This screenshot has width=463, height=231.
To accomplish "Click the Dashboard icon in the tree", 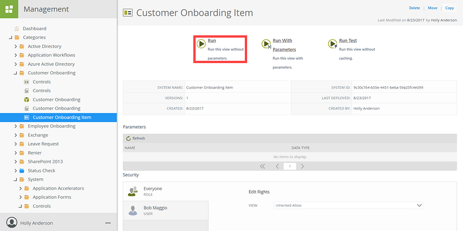I will [x=17, y=28].
